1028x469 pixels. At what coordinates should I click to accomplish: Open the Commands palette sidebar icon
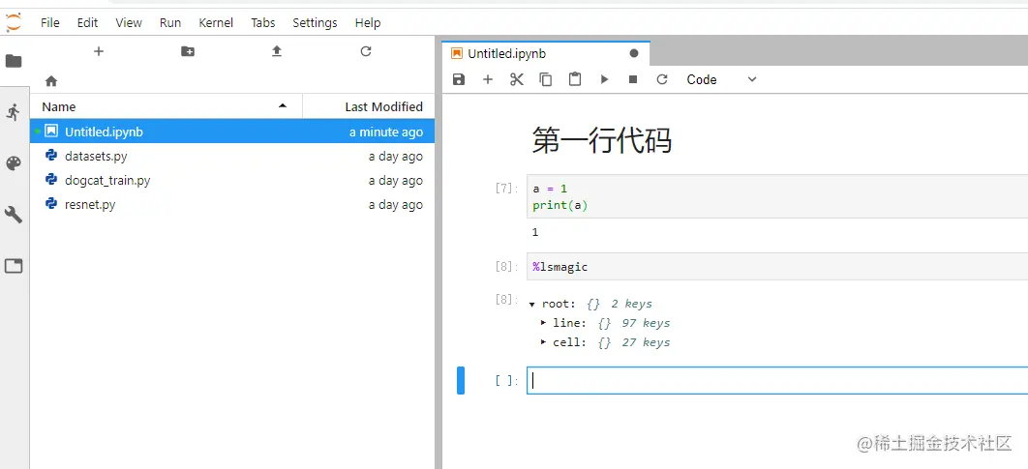pos(14,163)
